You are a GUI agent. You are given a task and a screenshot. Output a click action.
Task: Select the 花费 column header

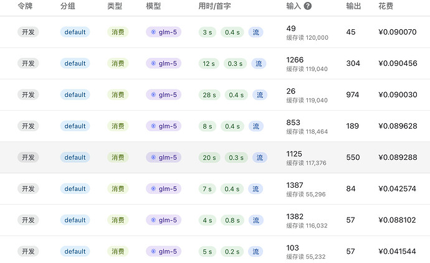(x=386, y=6)
